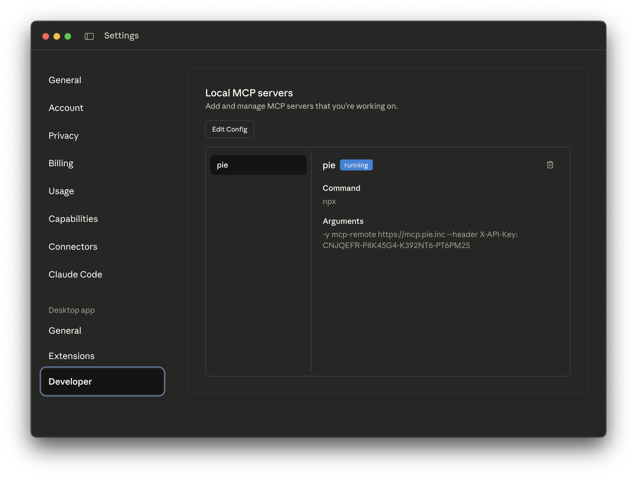
Task: Select the pie server in the server list
Action: click(258, 165)
